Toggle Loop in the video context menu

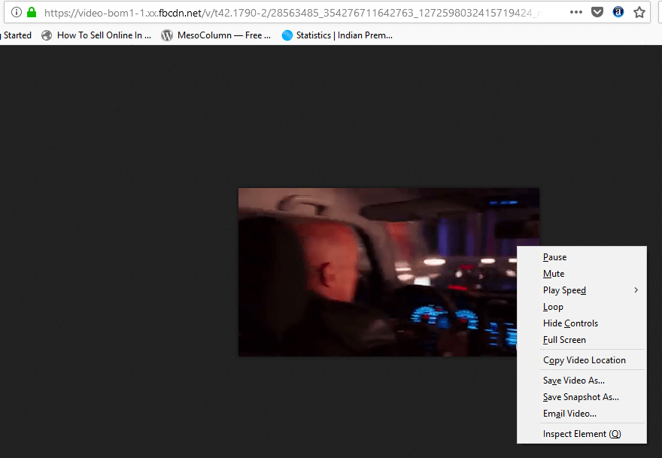click(x=553, y=307)
